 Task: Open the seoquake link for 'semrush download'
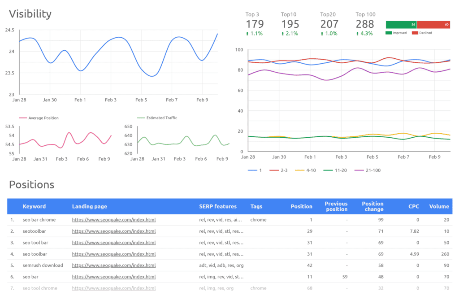click(113, 266)
